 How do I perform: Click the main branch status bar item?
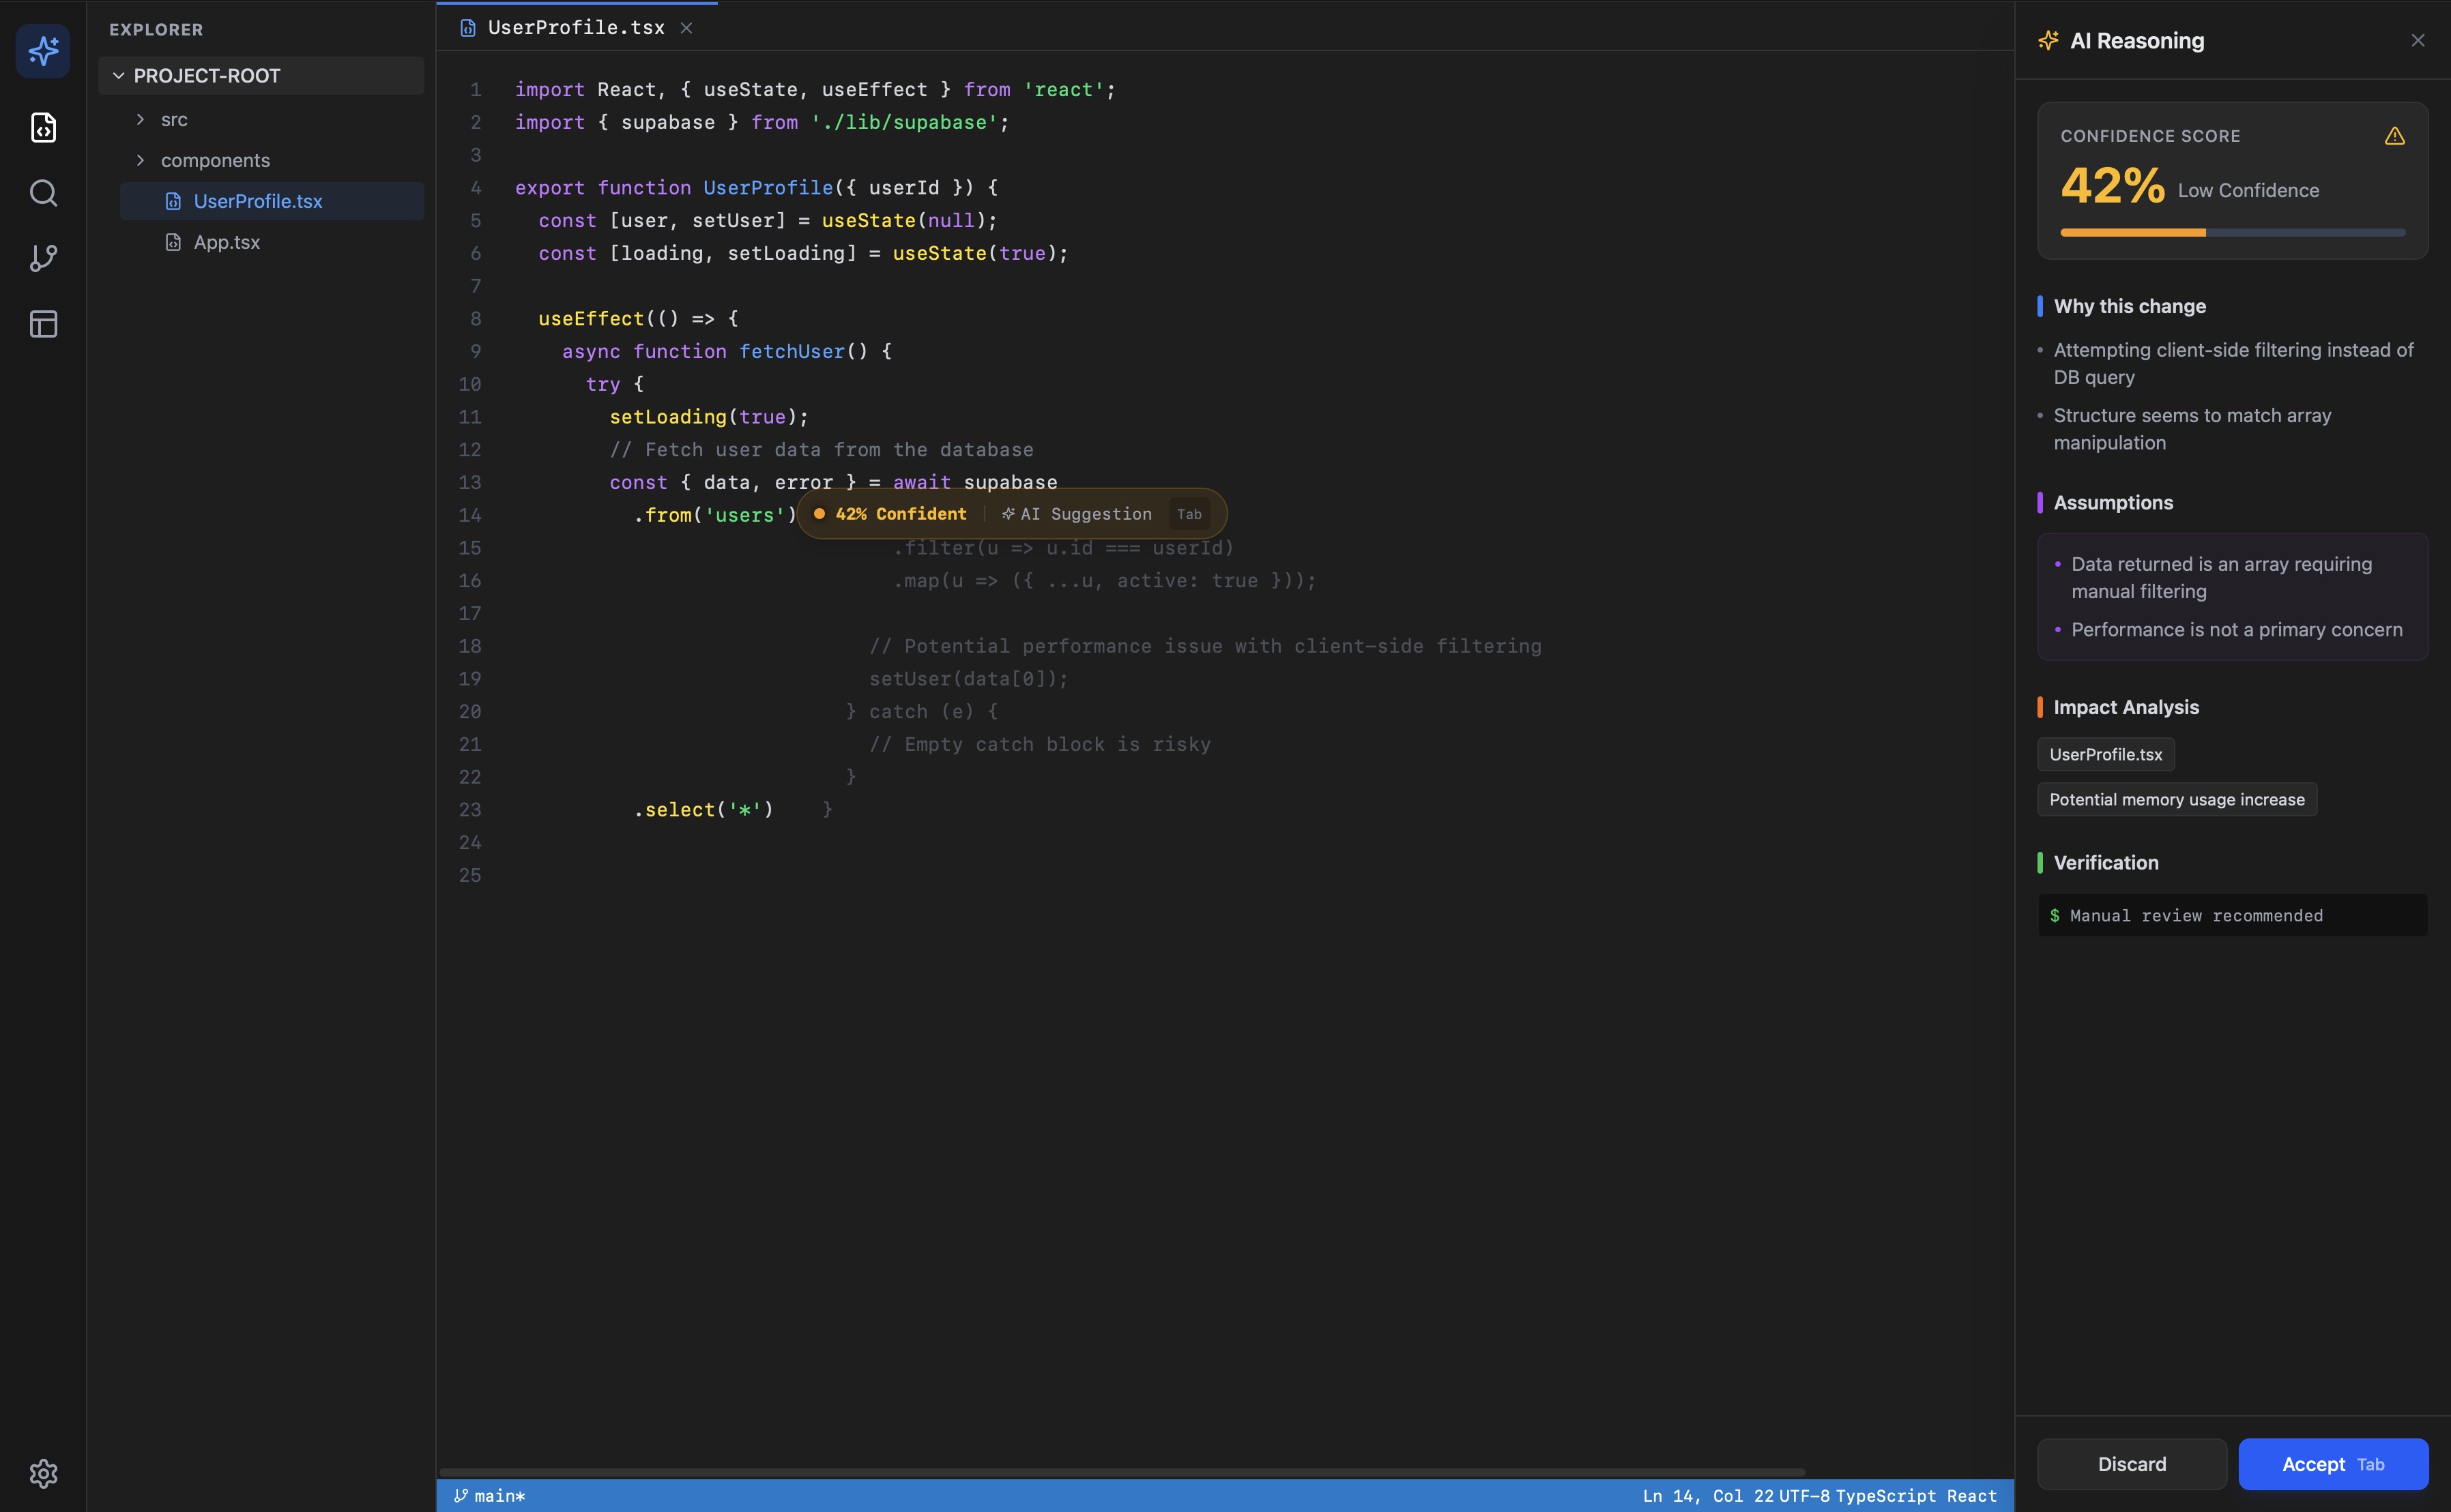pyautogui.click(x=490, y=1496)
